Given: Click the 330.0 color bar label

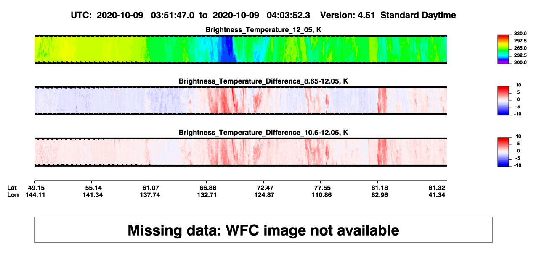Looking at the screenshot, I should click(x=521, y=34).
